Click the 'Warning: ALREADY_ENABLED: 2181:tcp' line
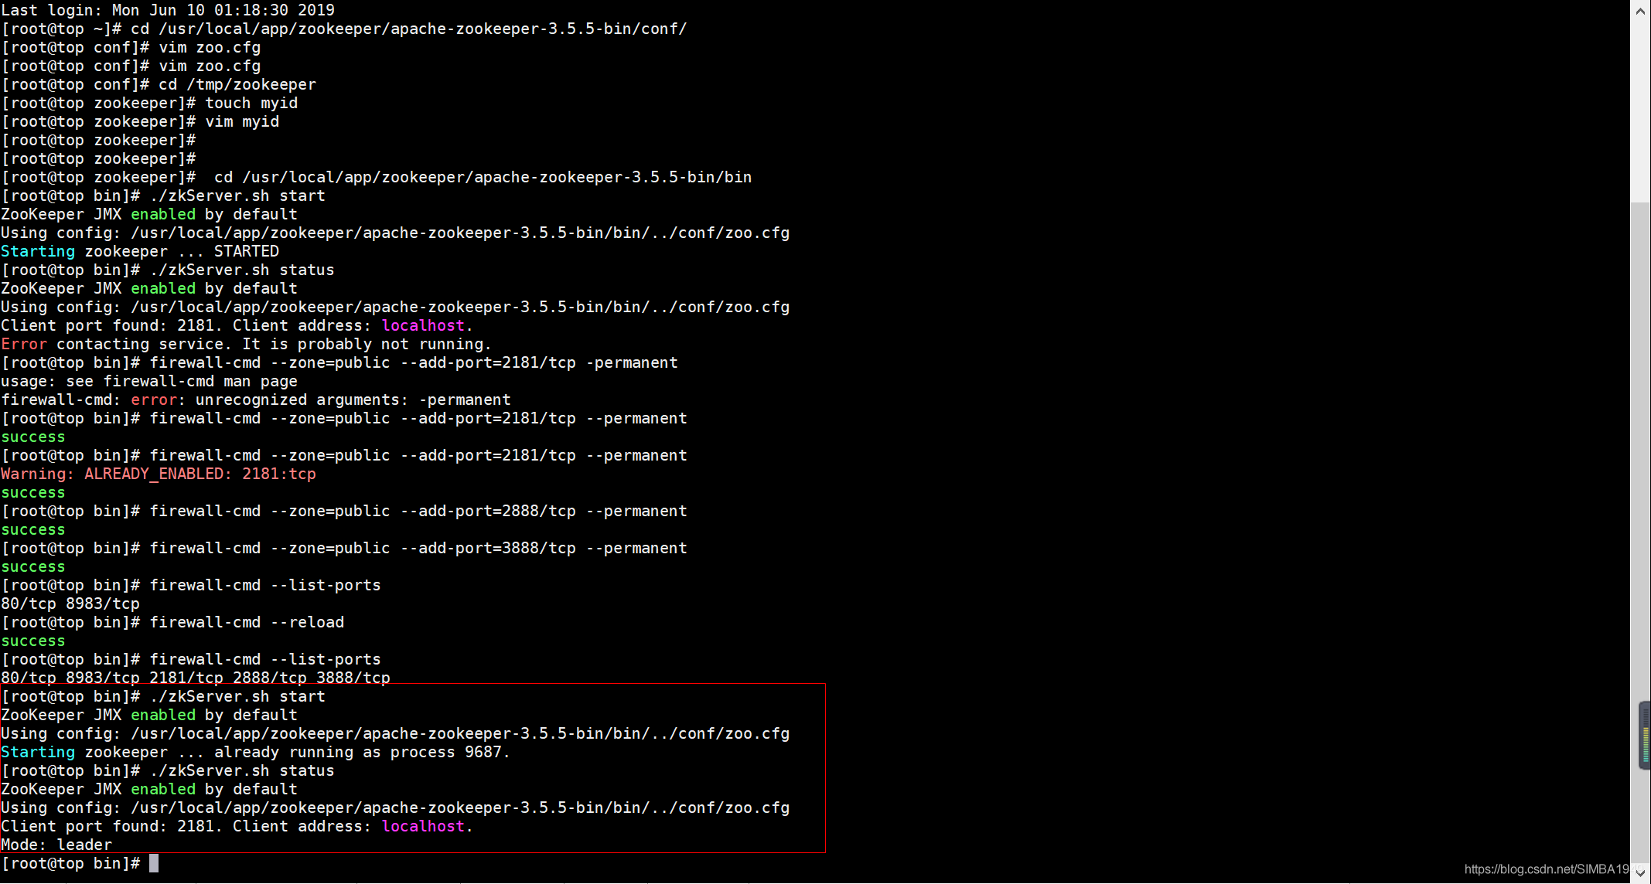Screen dimensions: 1651x884 point(159,474)
